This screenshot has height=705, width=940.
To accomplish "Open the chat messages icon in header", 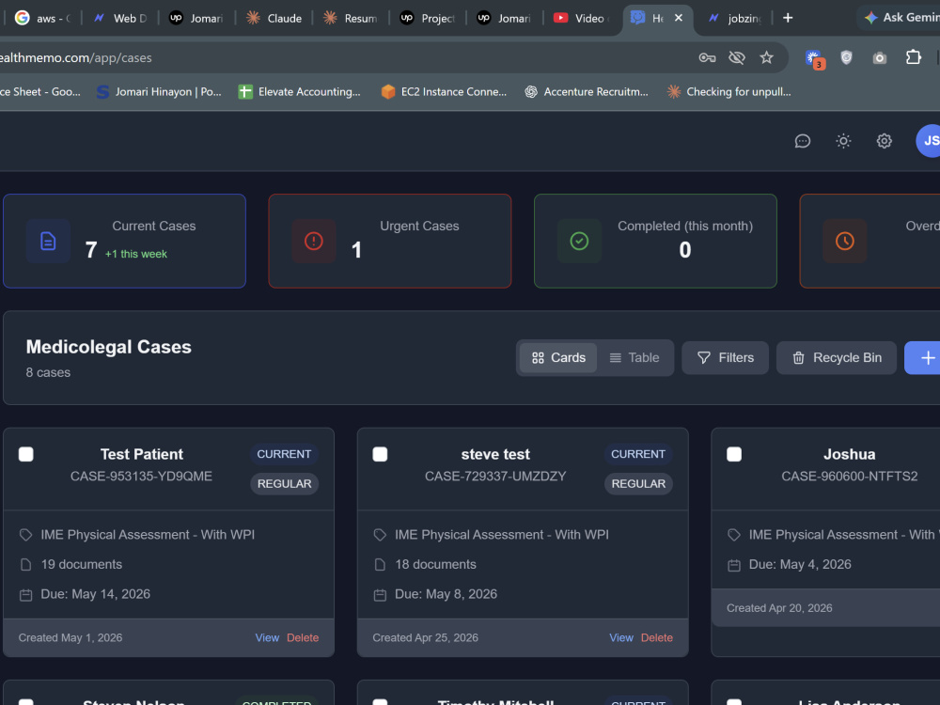I will (802, 141).
